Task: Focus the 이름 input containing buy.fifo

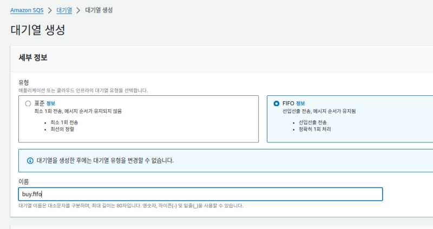Action: [200, 194]
